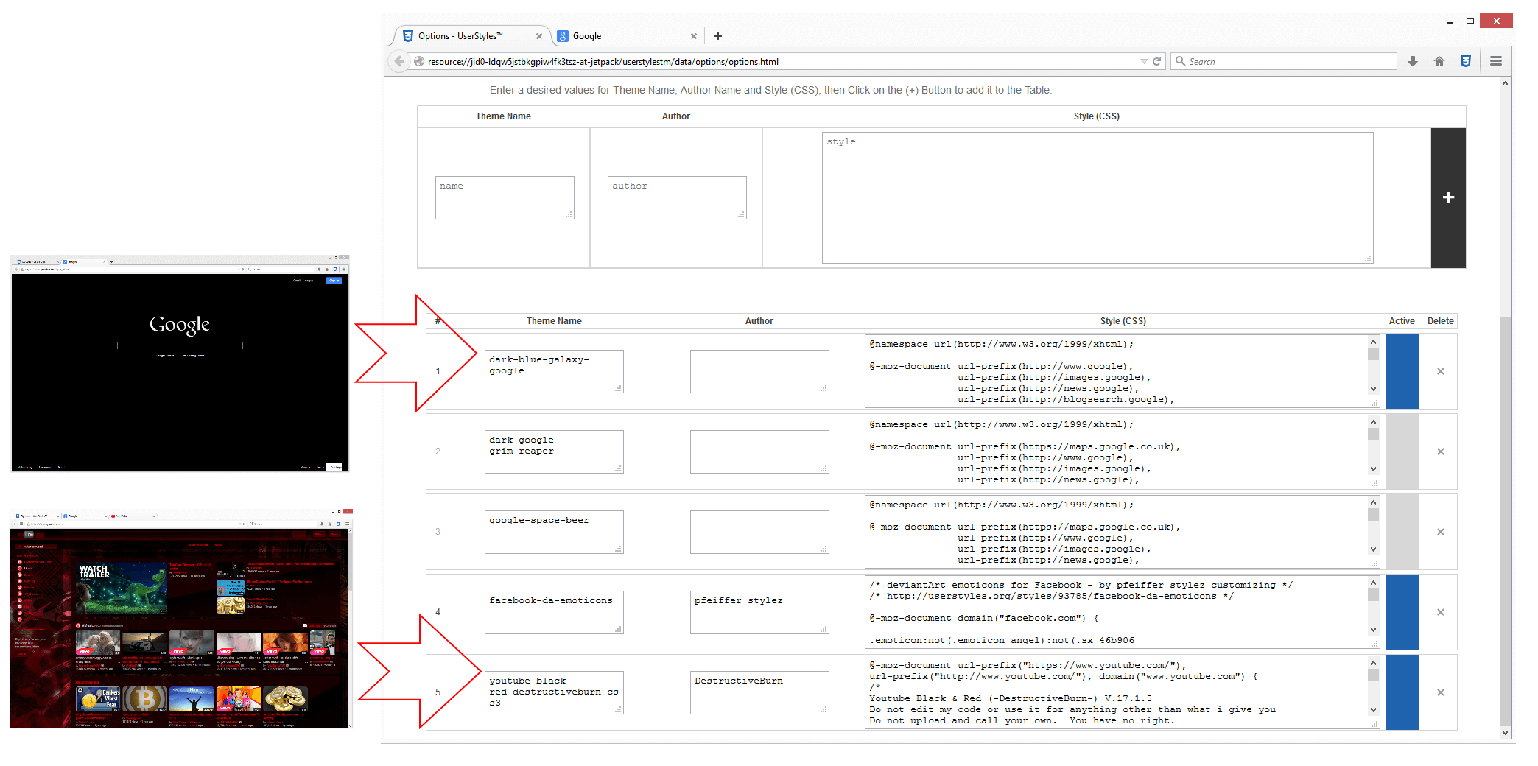The image size is (1538, 766).
Task: Click the page scrollbar up arrow
Action: pos(1506,83)
